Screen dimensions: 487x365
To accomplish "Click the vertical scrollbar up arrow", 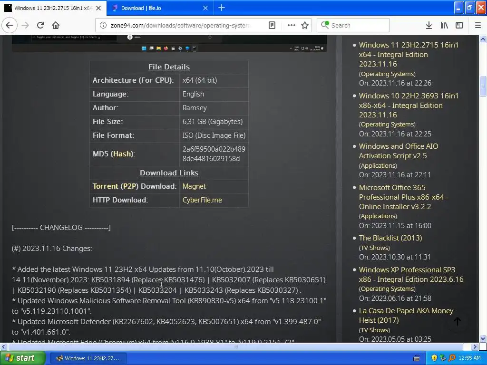I will [483, 39].
